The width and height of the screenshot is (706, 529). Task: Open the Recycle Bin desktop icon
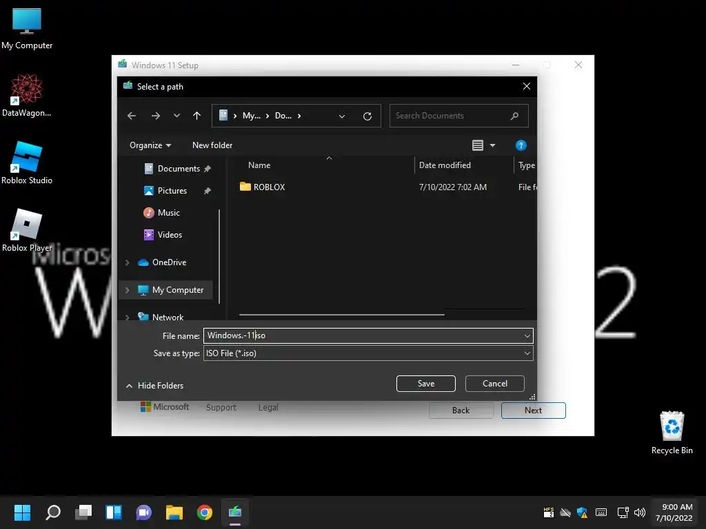click(672, 433)
